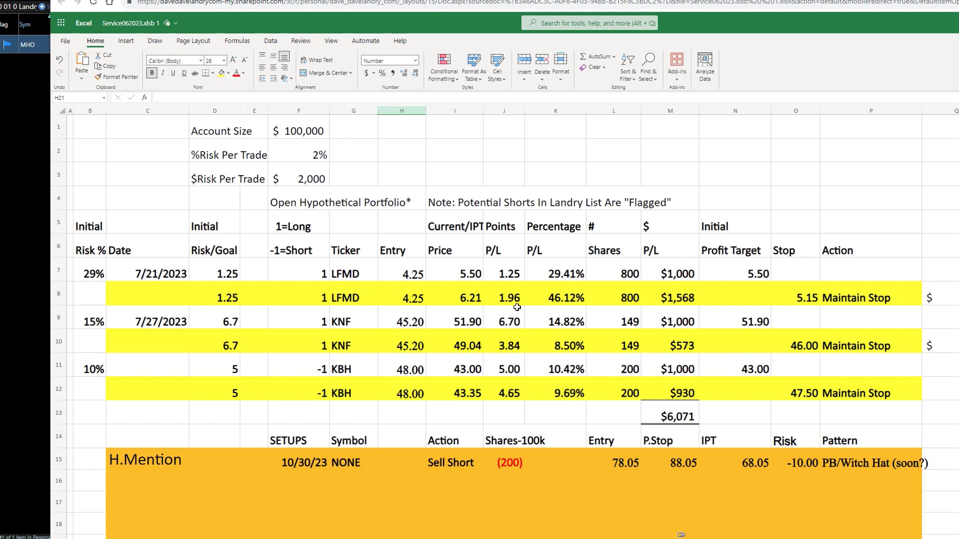Image resolution: width=959 pixels, height=539 pixels.
Task: Open the Data tab
Action: click(x=271, y=41)
